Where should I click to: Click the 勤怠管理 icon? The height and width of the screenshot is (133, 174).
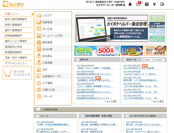tap(39, 42)
